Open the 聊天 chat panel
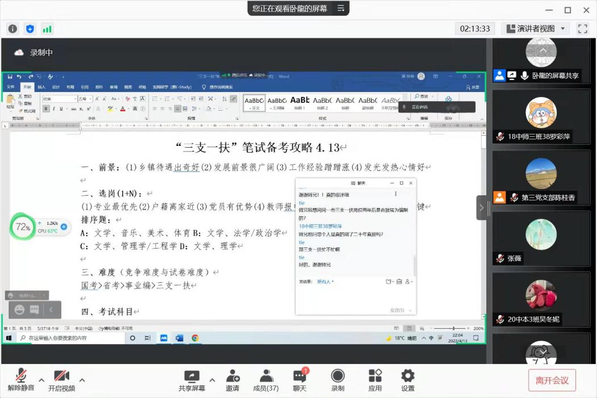 tap(300, 376)
